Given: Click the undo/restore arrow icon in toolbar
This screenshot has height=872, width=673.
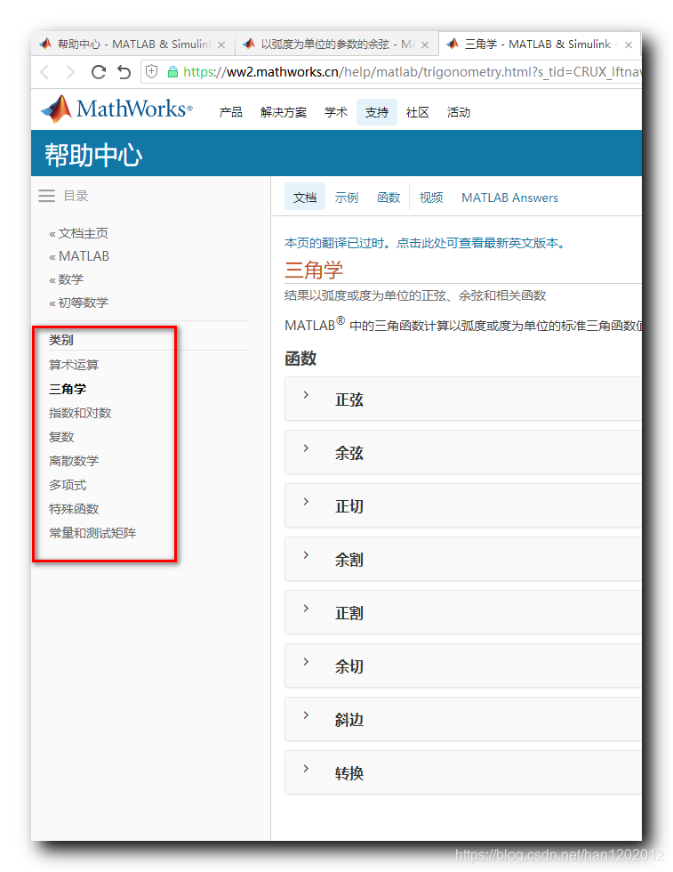Looking at the screenshot, I should 124,72.
